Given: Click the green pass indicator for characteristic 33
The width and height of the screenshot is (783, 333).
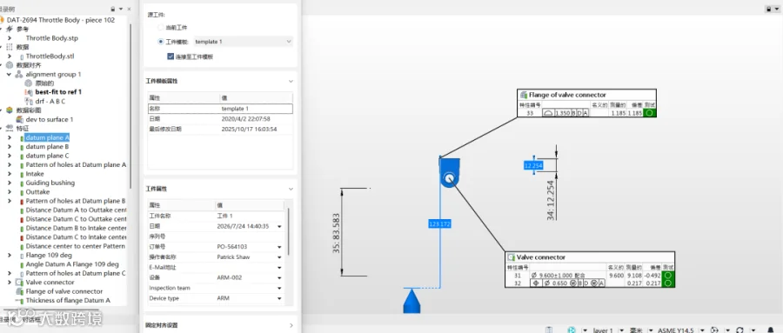Looking at the screenshot, I should coord(650,113).
